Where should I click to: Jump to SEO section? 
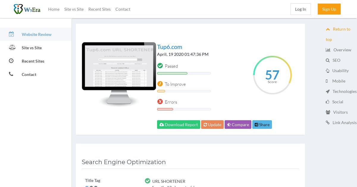336,60
